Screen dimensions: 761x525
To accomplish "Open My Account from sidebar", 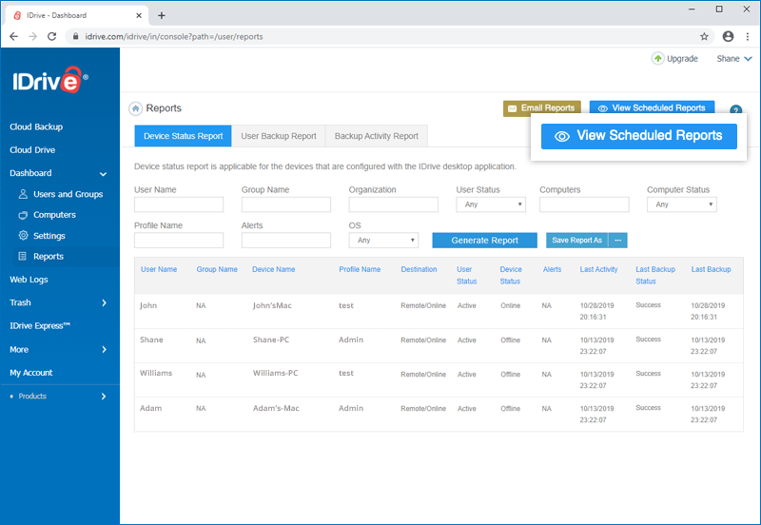I will point(31,373).
